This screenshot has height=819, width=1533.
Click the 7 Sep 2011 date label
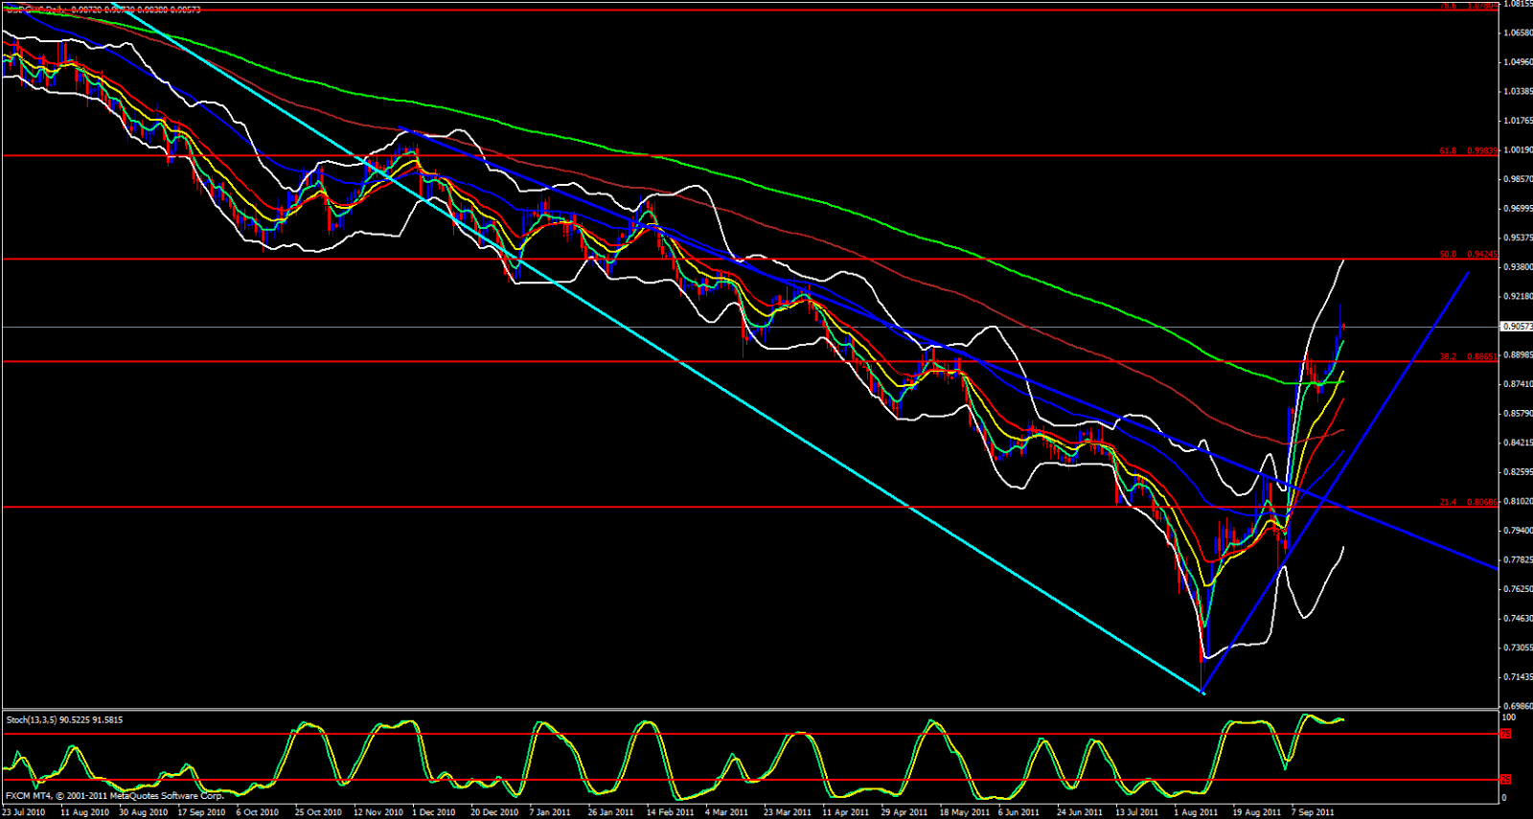pos(1313,812)
